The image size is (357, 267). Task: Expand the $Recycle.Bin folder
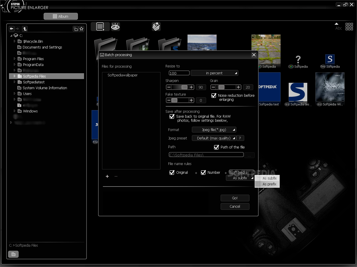tap(15, 41)
